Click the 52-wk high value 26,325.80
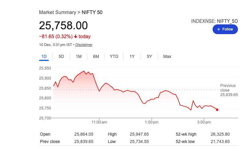The image size is (244, 150). coord(220,134)
